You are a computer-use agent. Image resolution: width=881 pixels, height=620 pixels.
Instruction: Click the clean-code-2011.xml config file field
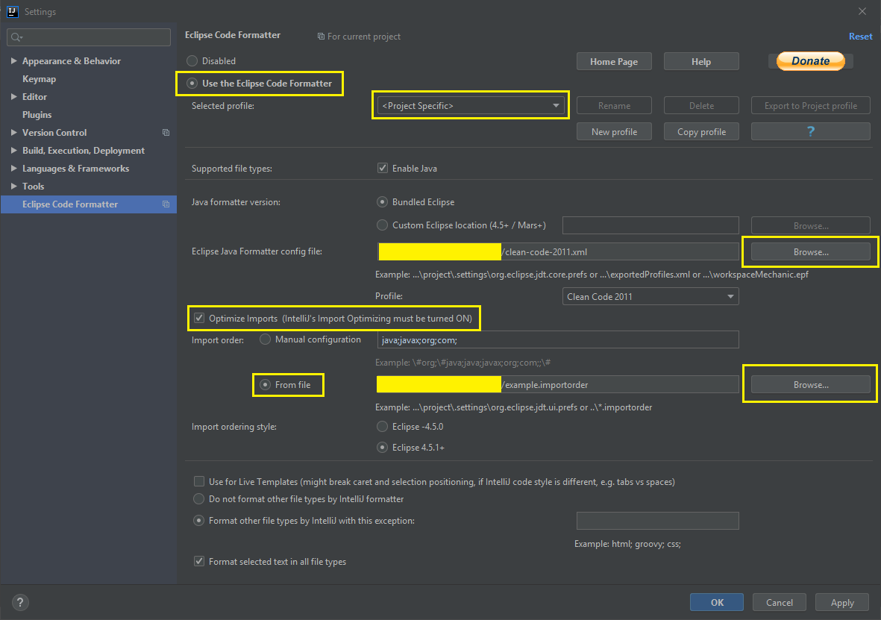point(558,252)
